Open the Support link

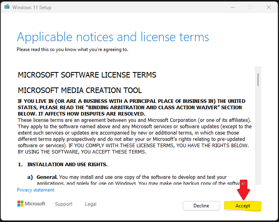64,204
